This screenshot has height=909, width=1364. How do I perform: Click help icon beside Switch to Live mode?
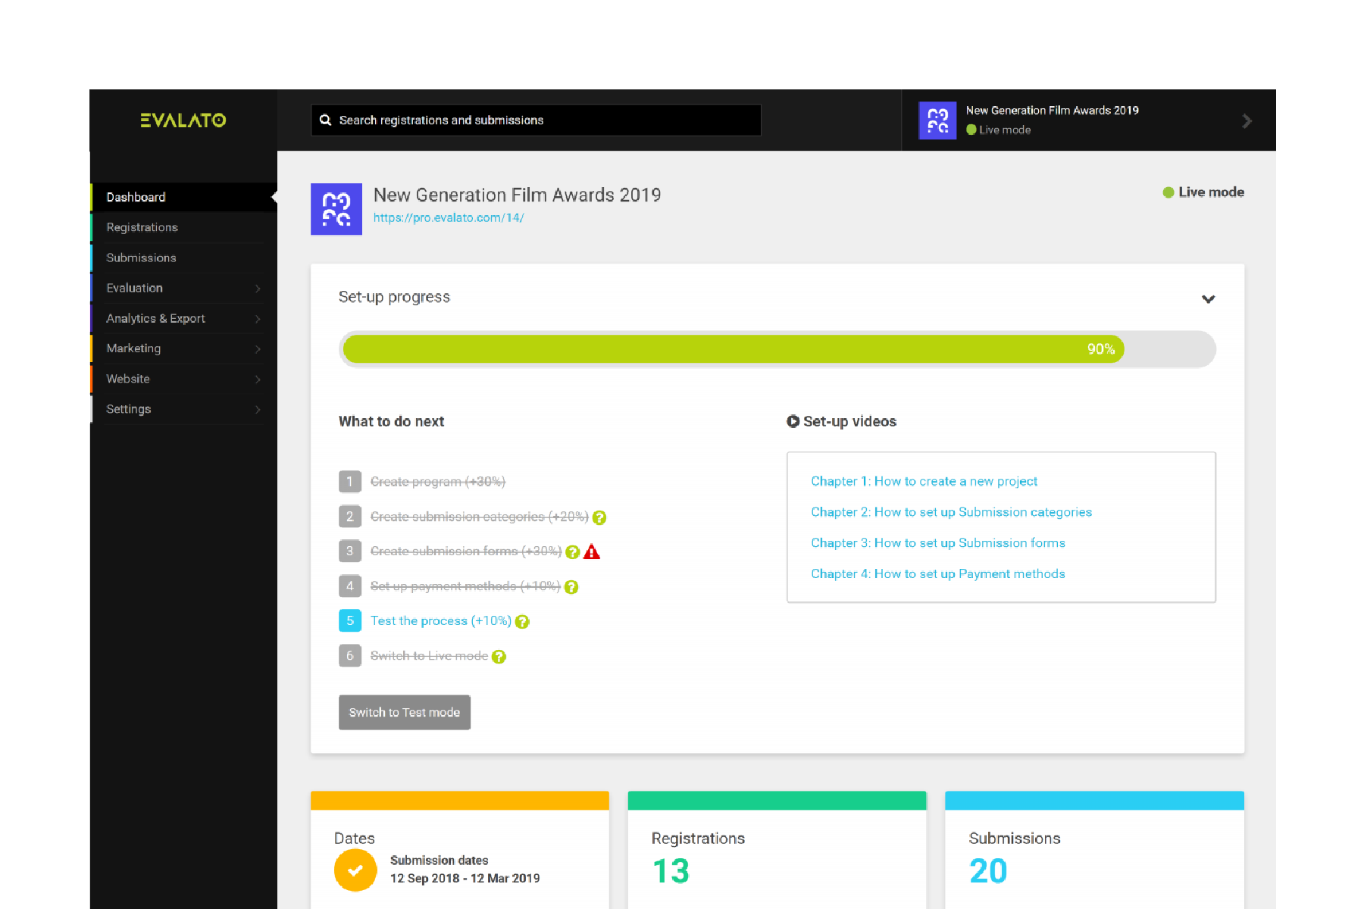point(499,657)
